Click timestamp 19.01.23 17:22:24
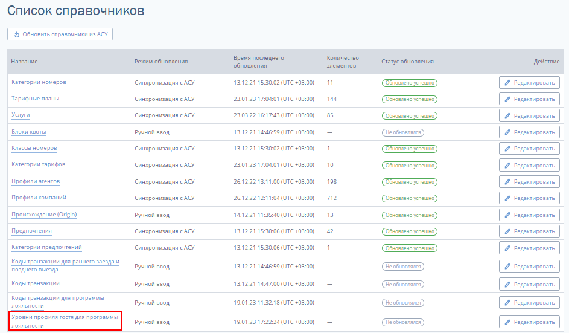Screen dimensions: 569x333 [274, 322]
